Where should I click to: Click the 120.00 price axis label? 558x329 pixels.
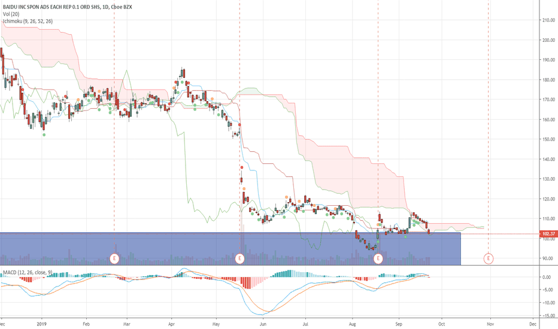(x=549, y=199)
